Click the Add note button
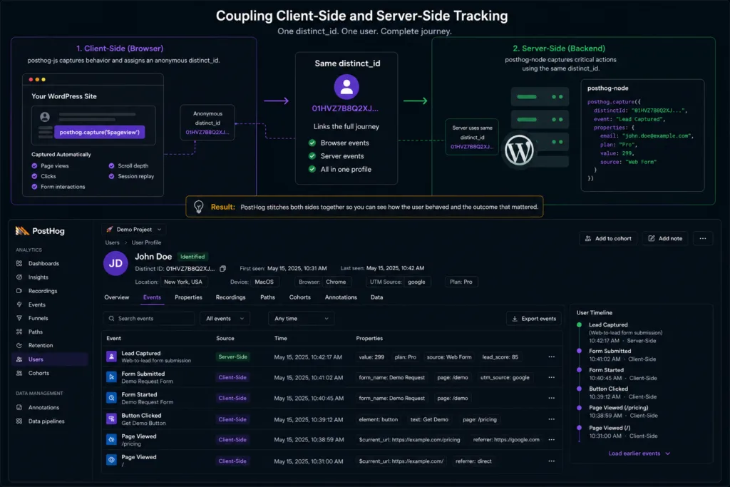 click(665, 238)
